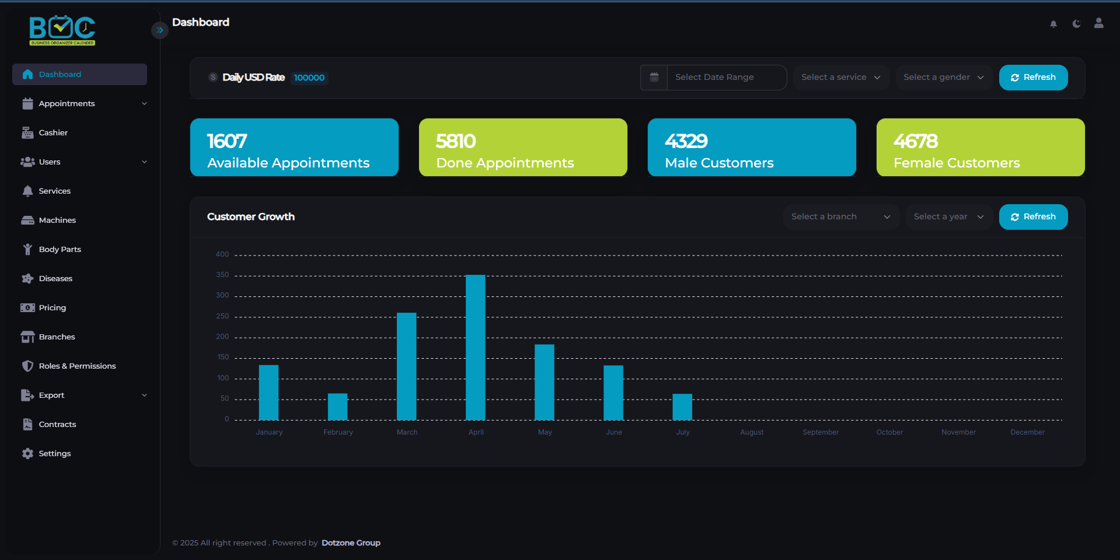Click the calendar icon beside date range

pos(654,78)
